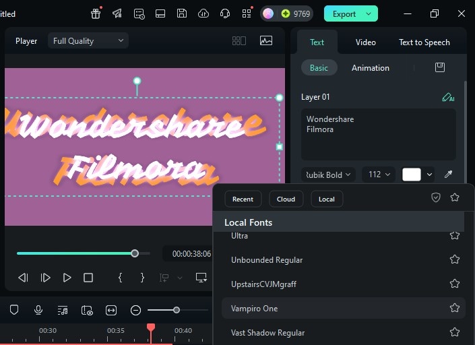The height and width of the screenshot is (345, 475).
Task: Click the 9769 credits counter
Action: coord(301,14)
